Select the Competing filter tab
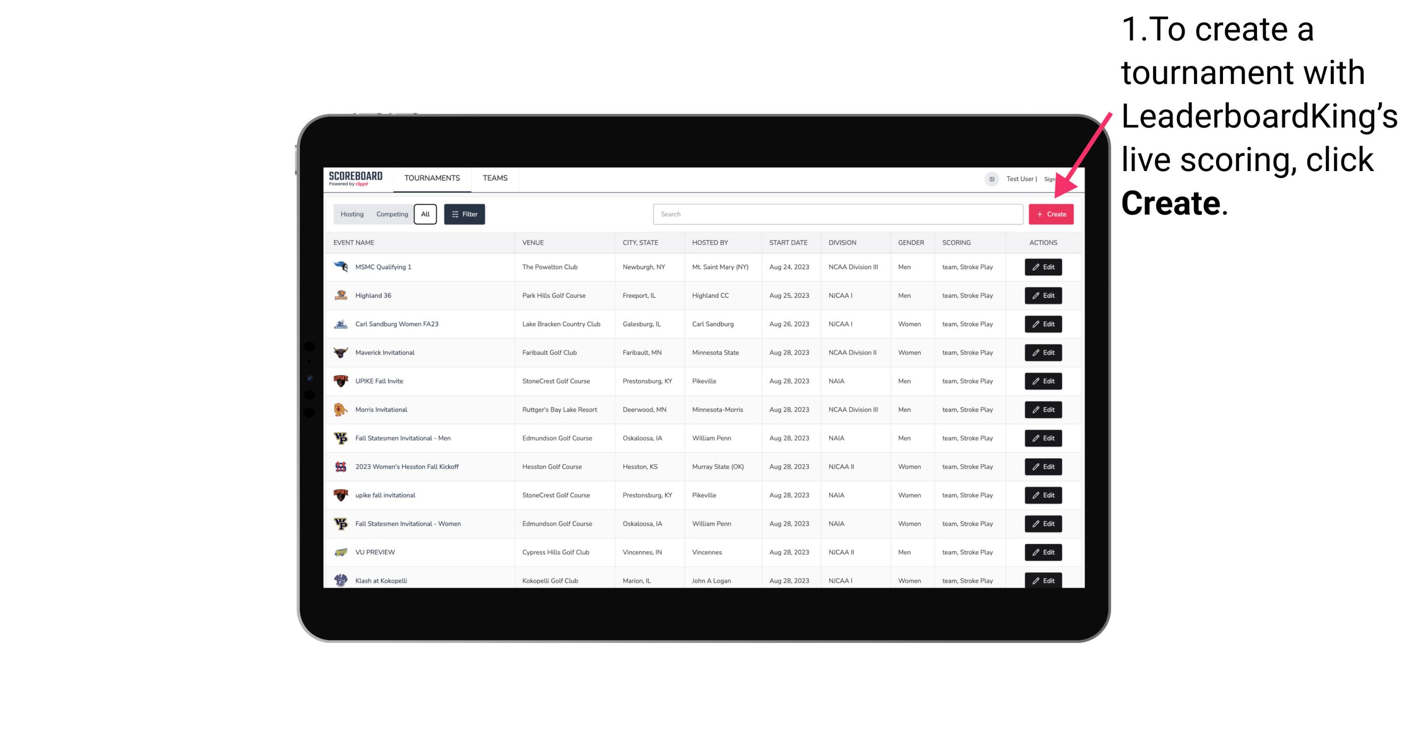Viewport: 1406px width, 756px height. coord(391,214)
